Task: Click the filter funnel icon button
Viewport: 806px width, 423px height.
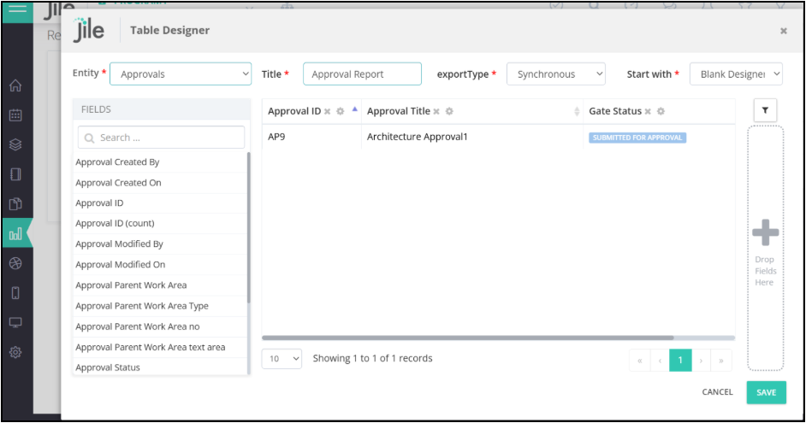Action: pos(765,110)
